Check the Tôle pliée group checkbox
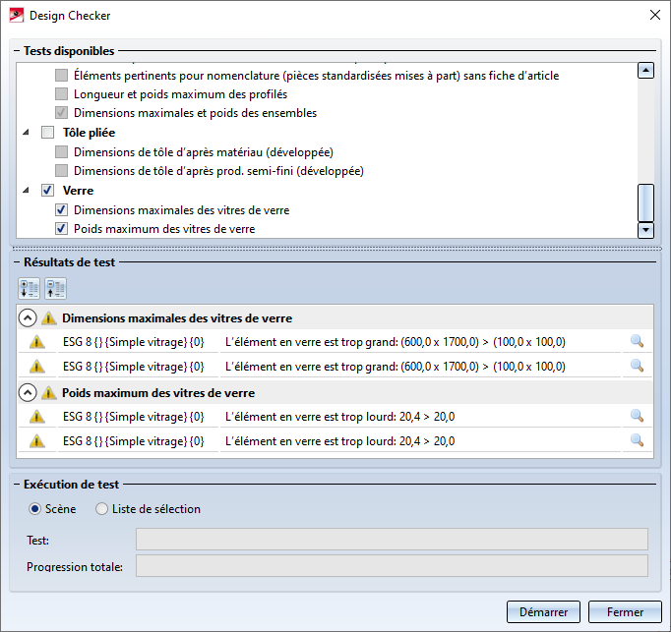Screen dimensions: 671x632 tap(47, 133)
